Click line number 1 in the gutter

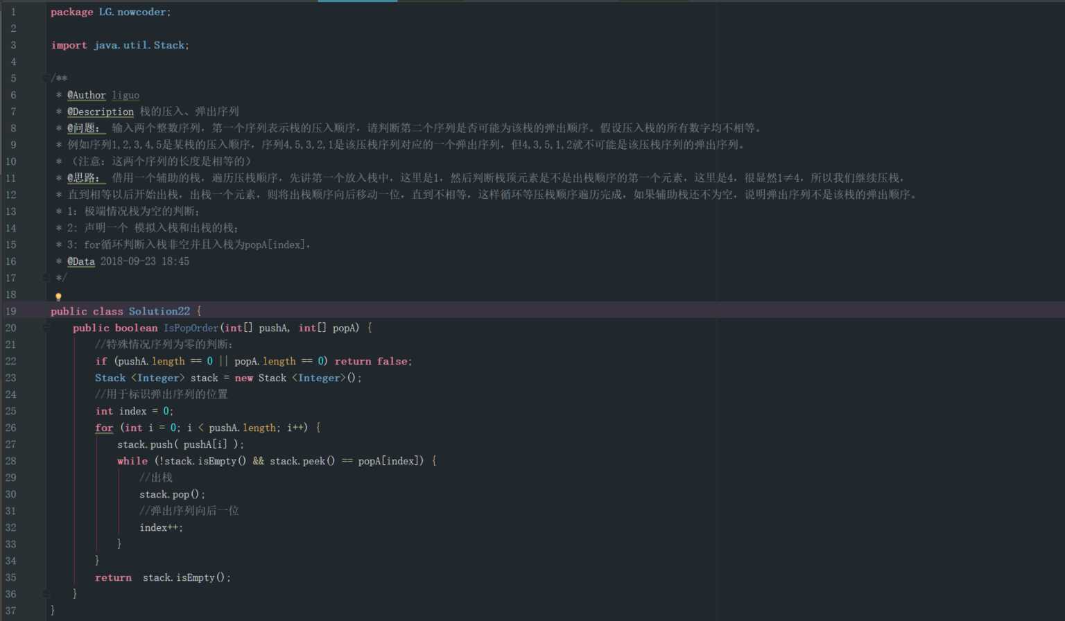coord(13,12)
